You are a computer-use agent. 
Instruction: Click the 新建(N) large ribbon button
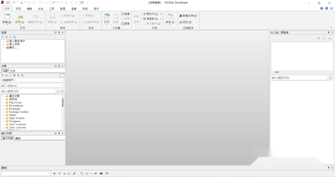7,19
